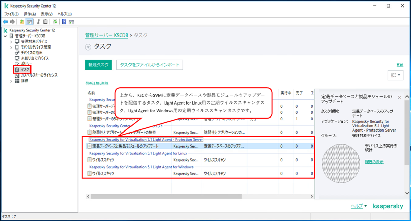
Task: Click the Kaspersky title bar app icon
Action: [x=6, y=5]
